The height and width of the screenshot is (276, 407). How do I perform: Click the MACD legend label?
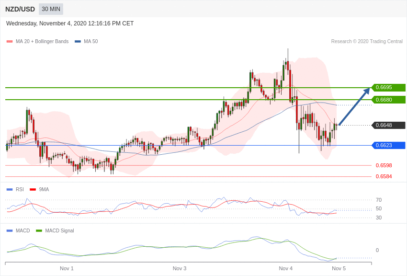pyautogui.click(x=23, y=230)
